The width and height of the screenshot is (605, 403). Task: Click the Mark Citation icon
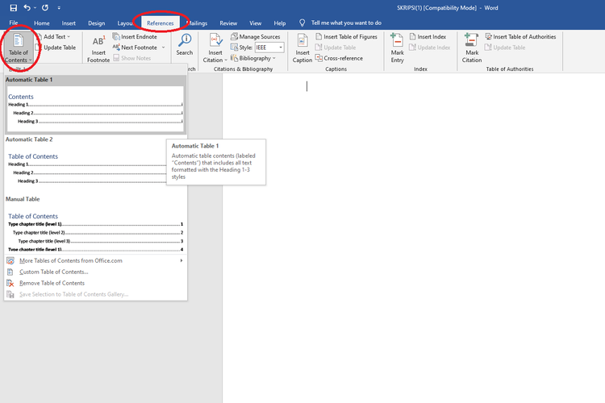472,42
